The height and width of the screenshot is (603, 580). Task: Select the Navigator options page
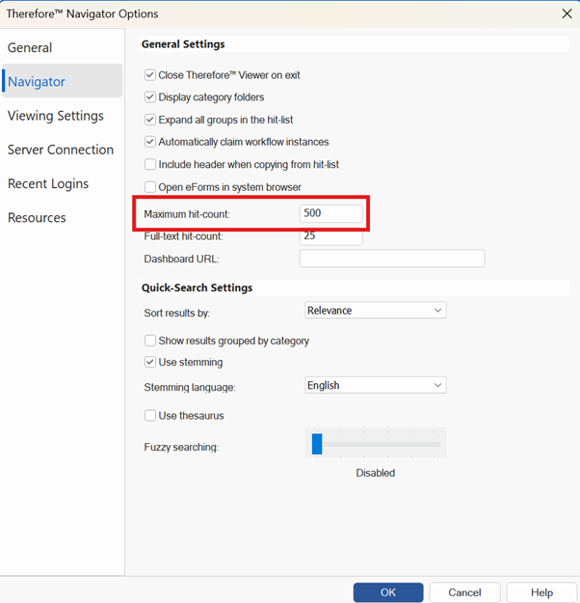(x=63, y=81)
